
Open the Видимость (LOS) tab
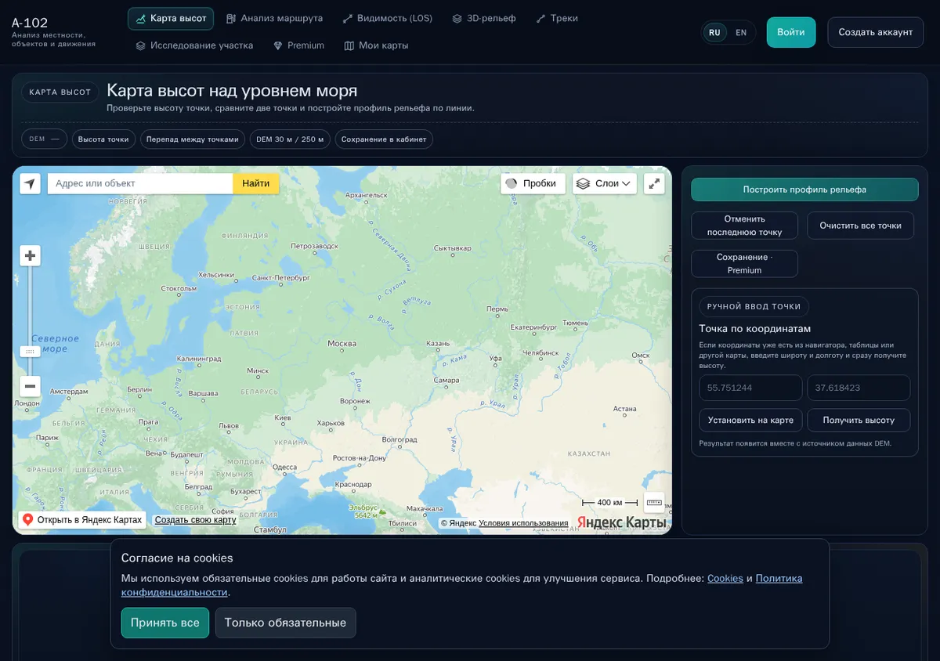pos(387,18)
